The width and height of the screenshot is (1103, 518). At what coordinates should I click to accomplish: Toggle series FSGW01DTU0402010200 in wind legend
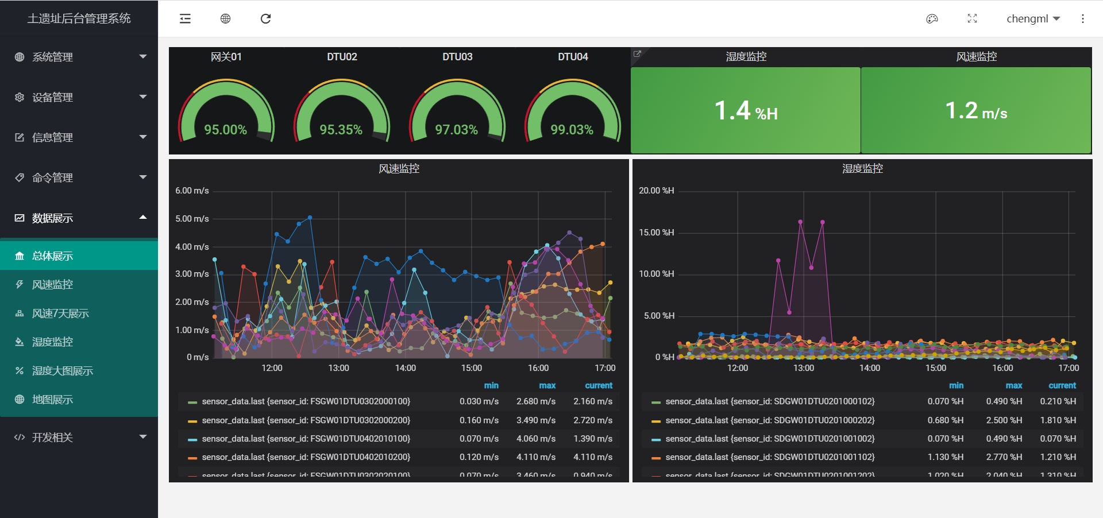tap(306, 457)
